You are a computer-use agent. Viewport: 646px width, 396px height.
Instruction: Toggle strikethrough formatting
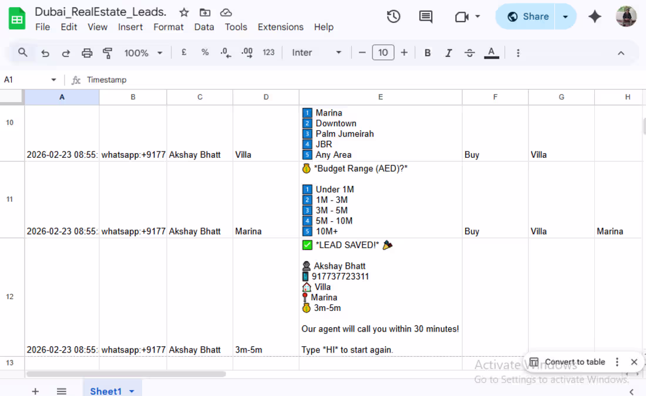[x=470, y=53]
